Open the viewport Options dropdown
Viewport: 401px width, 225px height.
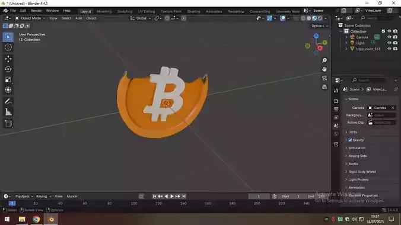320,26
